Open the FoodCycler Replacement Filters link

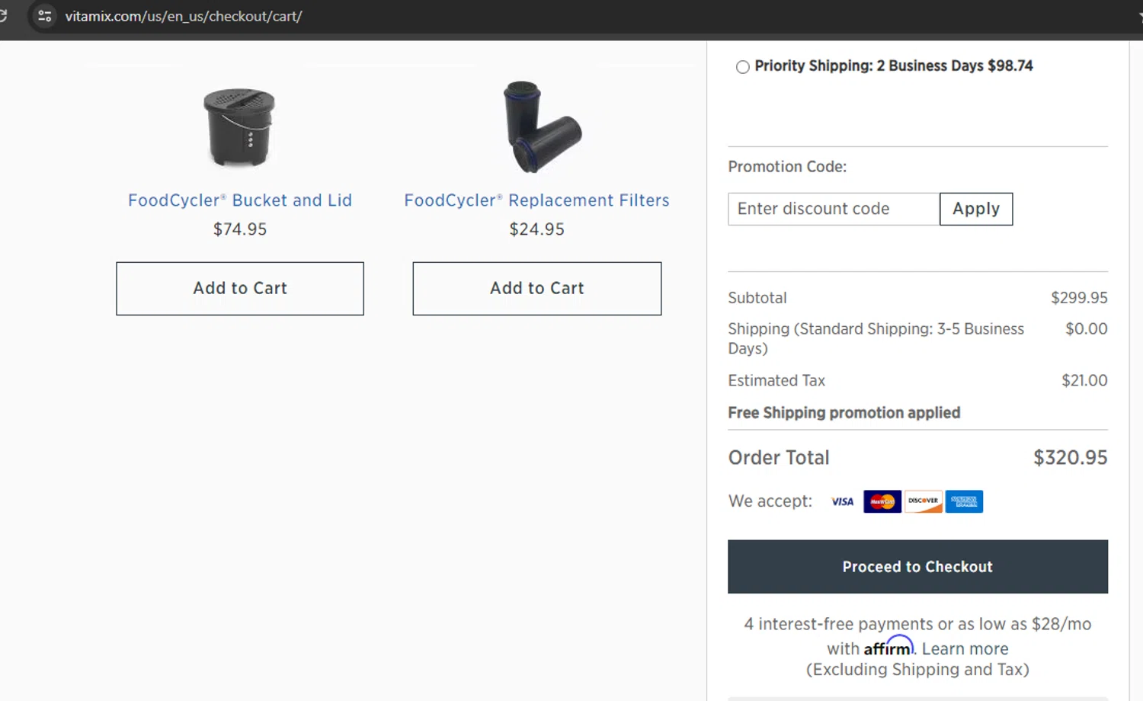pyautogui.click(x=536, y=200)
